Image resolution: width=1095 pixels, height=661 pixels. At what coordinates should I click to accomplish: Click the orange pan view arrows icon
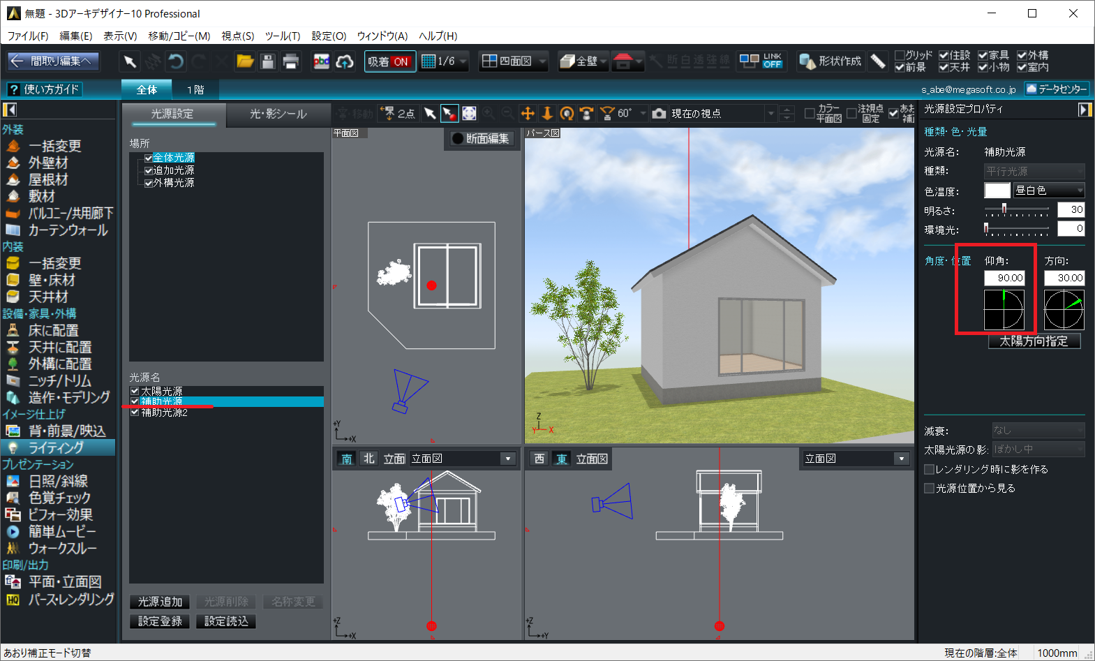(x=528, y=113)
